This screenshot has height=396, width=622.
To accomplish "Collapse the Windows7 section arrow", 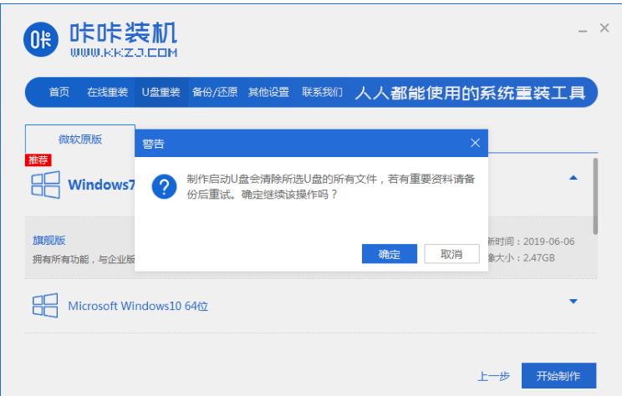I will click(x=574, y=178).
